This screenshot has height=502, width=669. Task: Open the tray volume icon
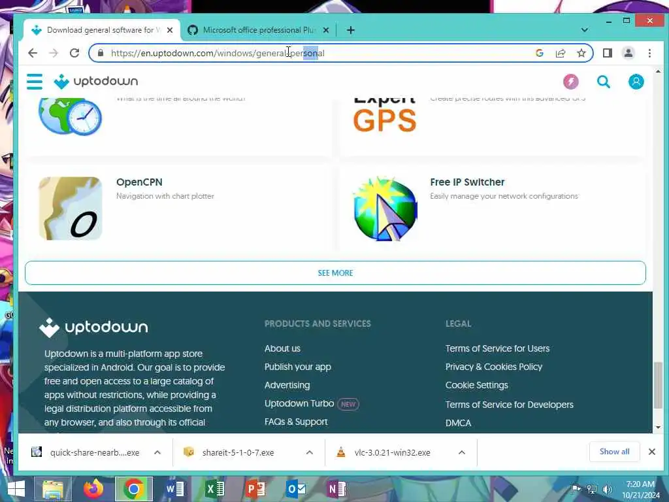point(607,489)
